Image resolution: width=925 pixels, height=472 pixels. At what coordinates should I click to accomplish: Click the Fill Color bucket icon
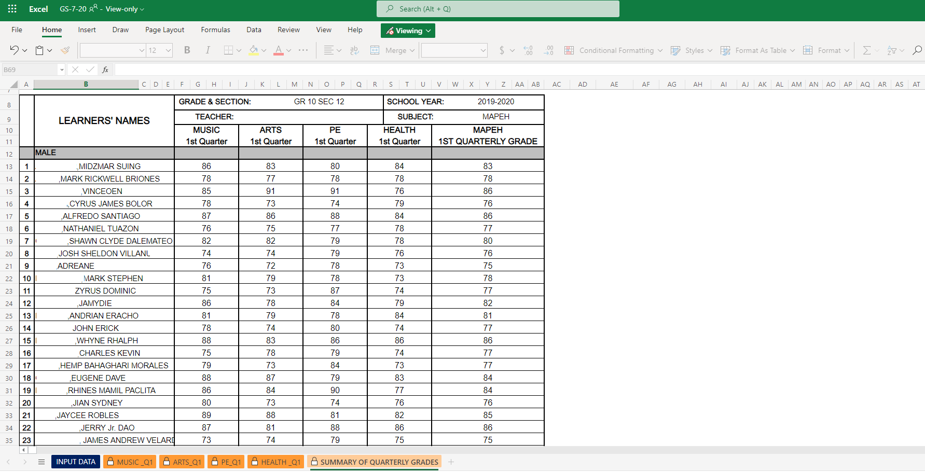[x=254, y=50]
